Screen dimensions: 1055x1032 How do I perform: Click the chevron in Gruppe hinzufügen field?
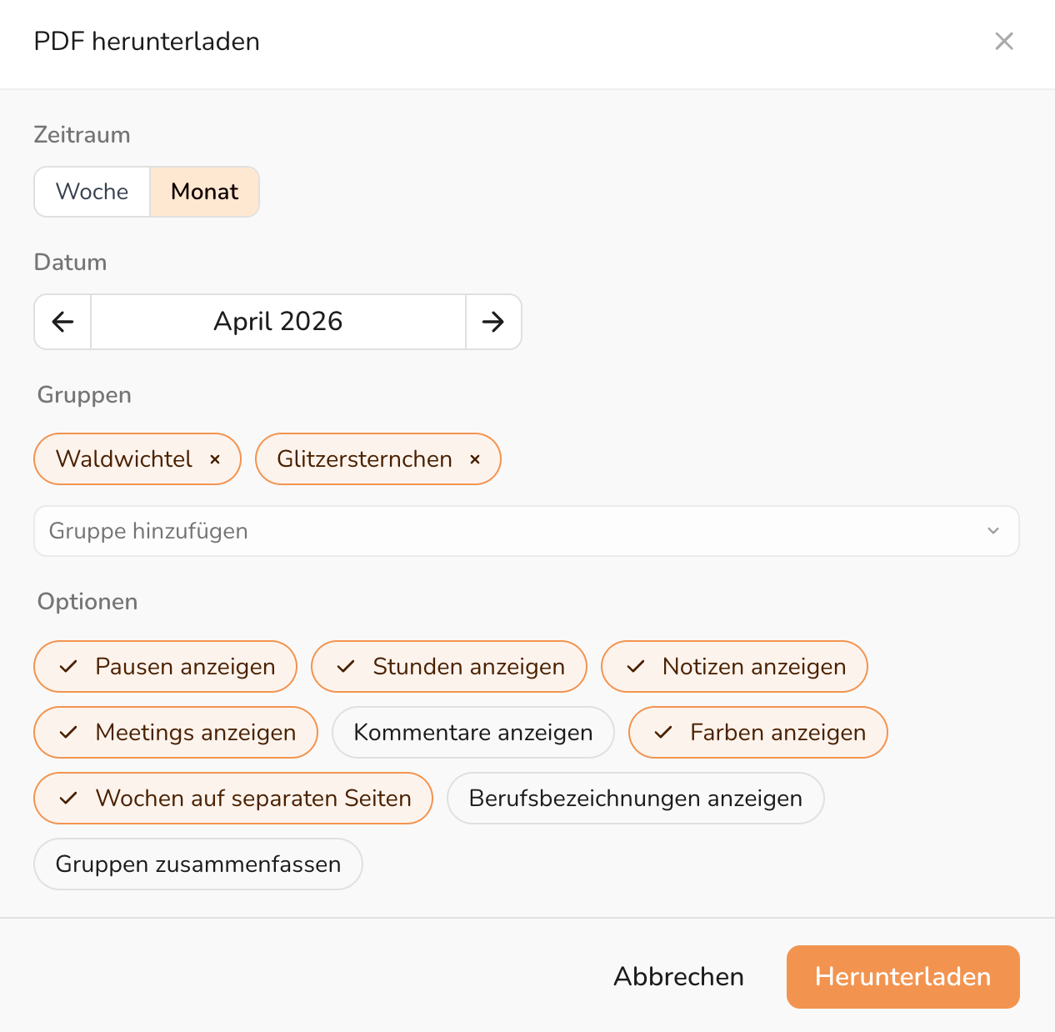[992, 531]
